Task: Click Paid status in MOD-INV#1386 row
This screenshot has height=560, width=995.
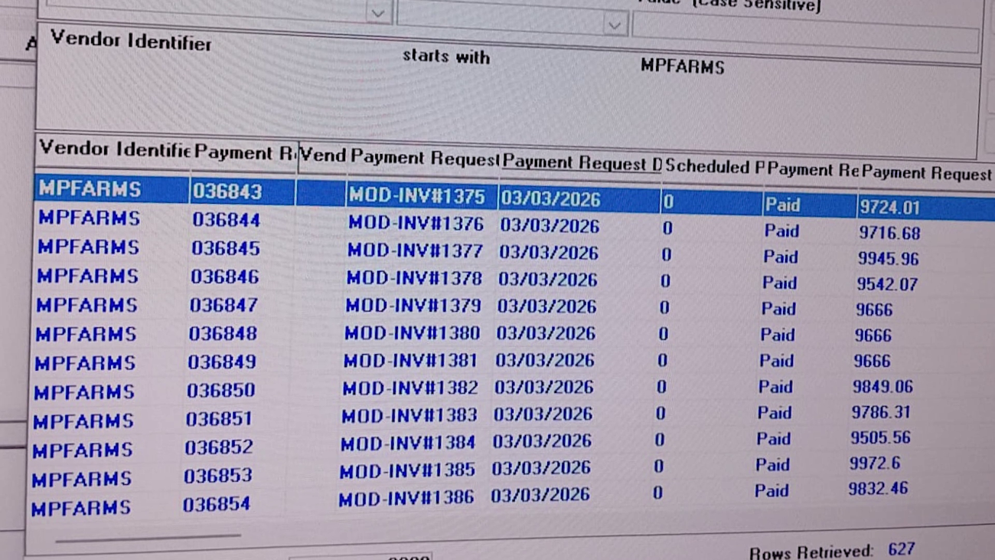Action: [772, 490]
